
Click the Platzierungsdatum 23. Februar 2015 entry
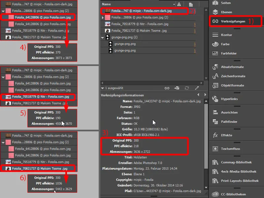pyautogui.click(x=140, y=169)
